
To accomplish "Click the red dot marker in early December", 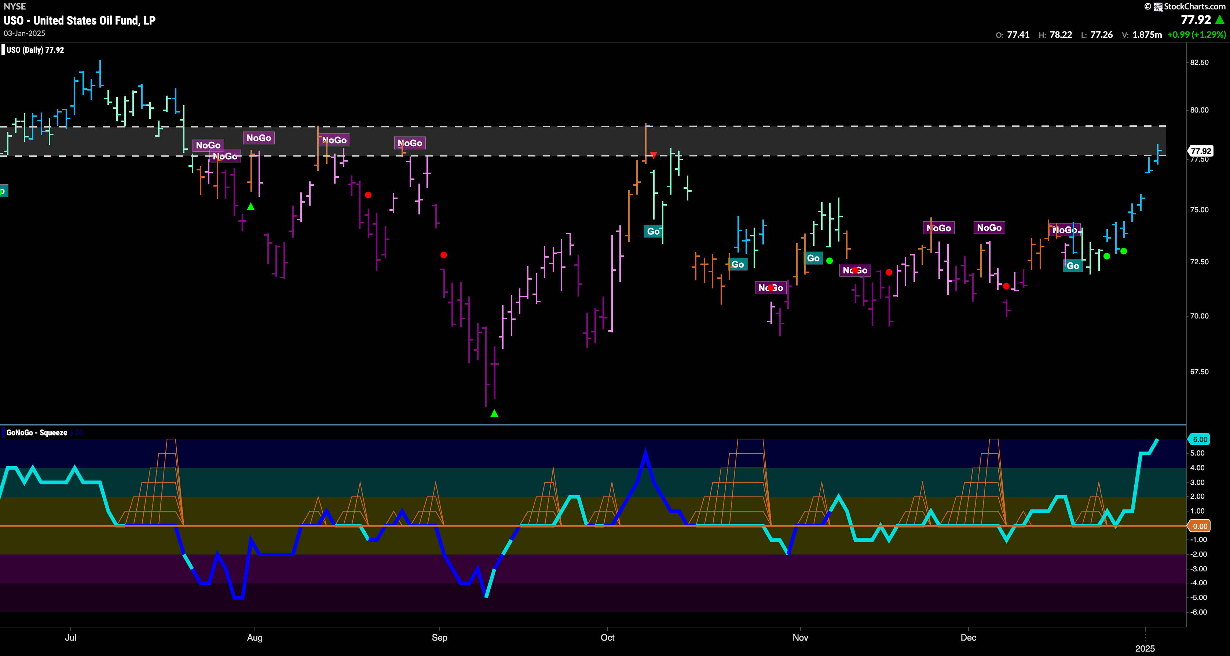I will tap(1006, 286).
